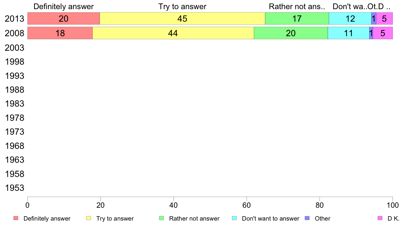Select the 2008 yellow segment showing 44
Image resolution: width=402 pixels, height=249 pixels.
point(173,33)
